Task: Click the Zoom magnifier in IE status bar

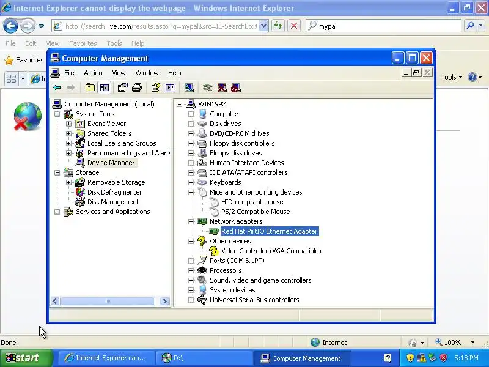Action: pyautogui.click(x=439, y=343)
